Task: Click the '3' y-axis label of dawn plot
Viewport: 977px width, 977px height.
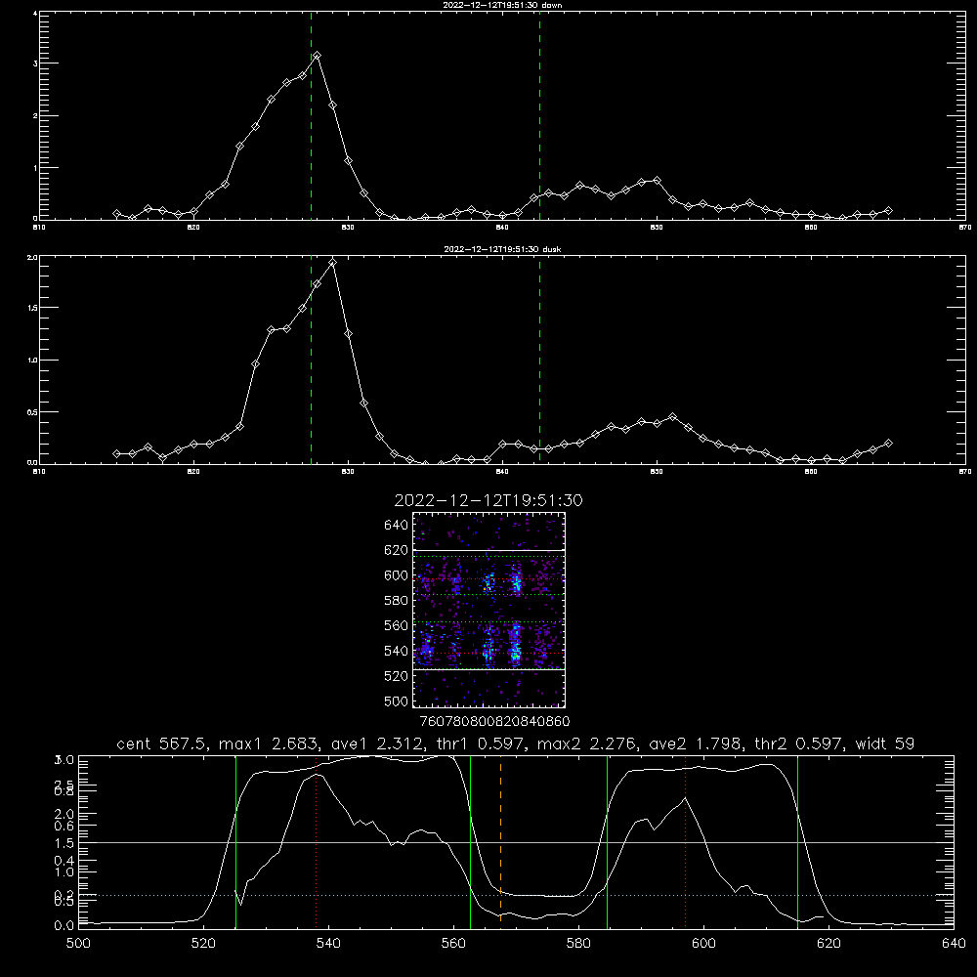Action: coord(35,64)
